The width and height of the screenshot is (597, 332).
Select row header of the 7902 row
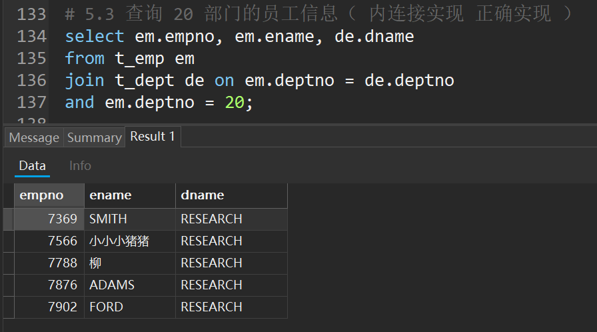tap(9, 307)
